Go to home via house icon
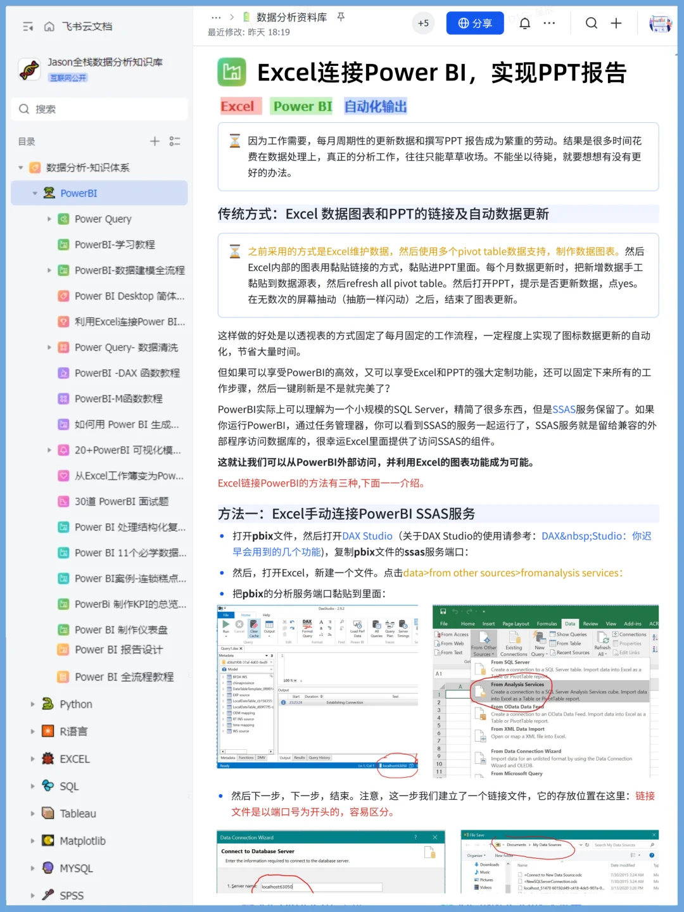Image resolution: width=684 pixels, height=912 pixels. pyautogui.click(x=49, y=27)
